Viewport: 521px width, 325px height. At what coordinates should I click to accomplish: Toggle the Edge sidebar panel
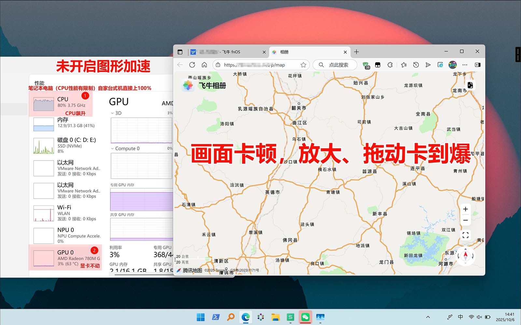coord(478,65)
